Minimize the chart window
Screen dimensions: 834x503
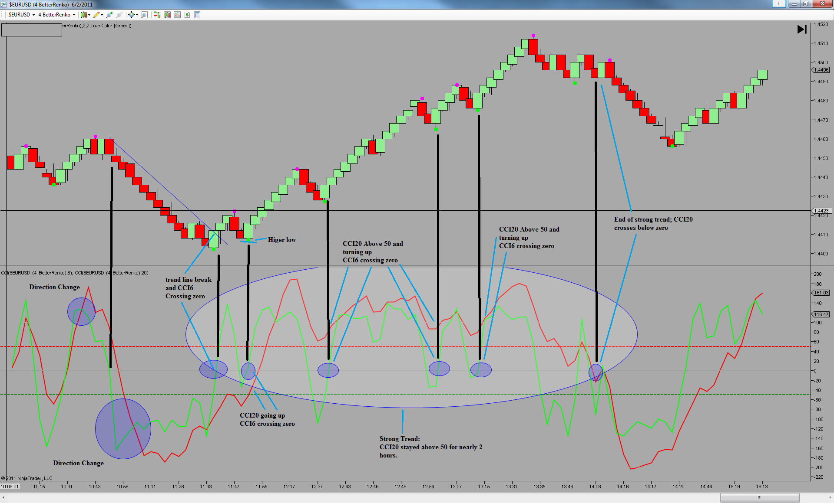pyautogui.click(x=794, y=4)
